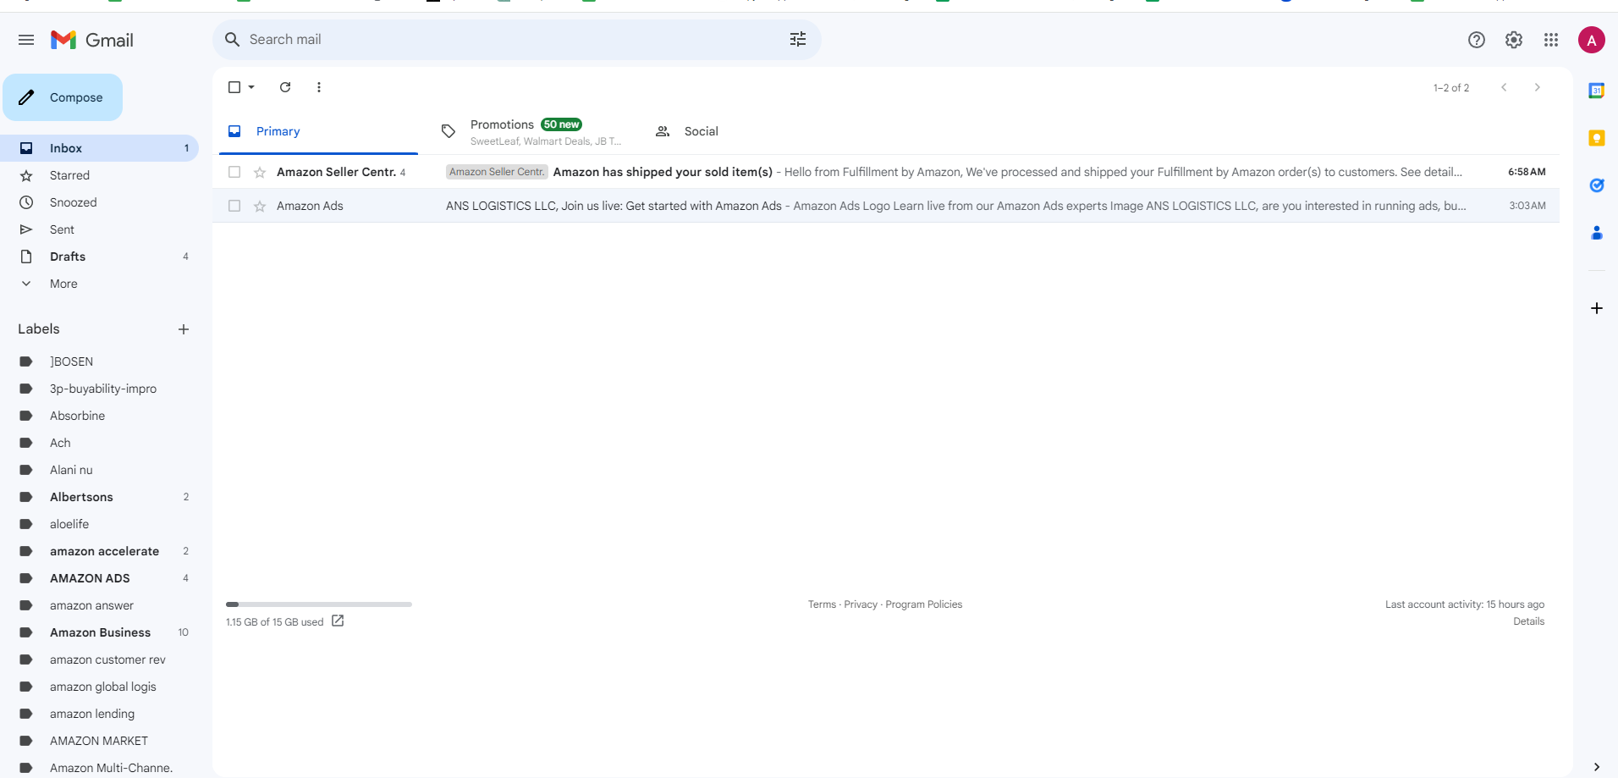Select the Amazon Ads email checkbox

coord(234,206)
